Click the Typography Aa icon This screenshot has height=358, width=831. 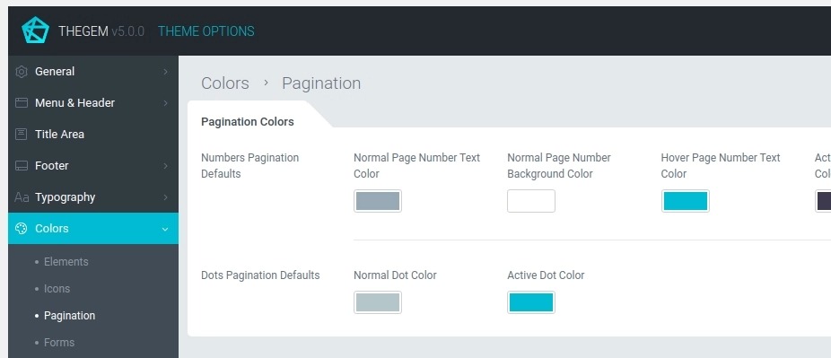[22, 197]
